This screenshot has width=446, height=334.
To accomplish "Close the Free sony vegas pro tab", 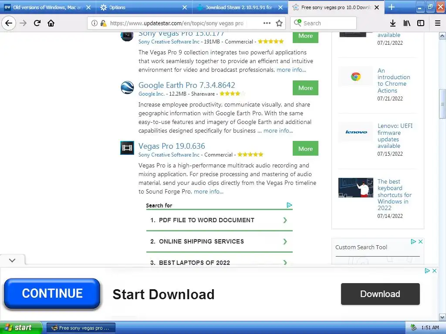I will pyautogui.click(x=377, y=7).
